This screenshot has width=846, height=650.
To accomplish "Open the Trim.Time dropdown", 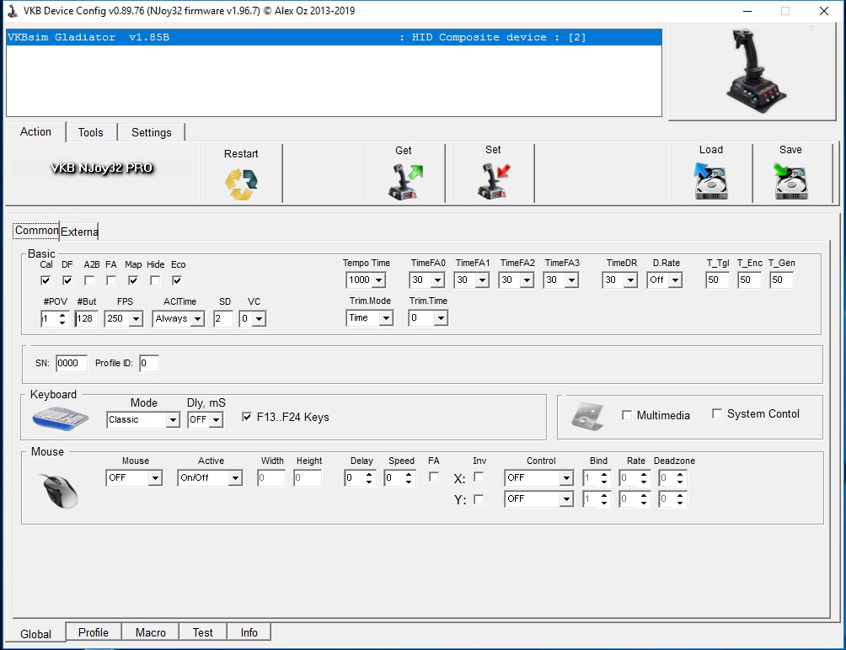I will pyautogui.click(x=442, y=318).
